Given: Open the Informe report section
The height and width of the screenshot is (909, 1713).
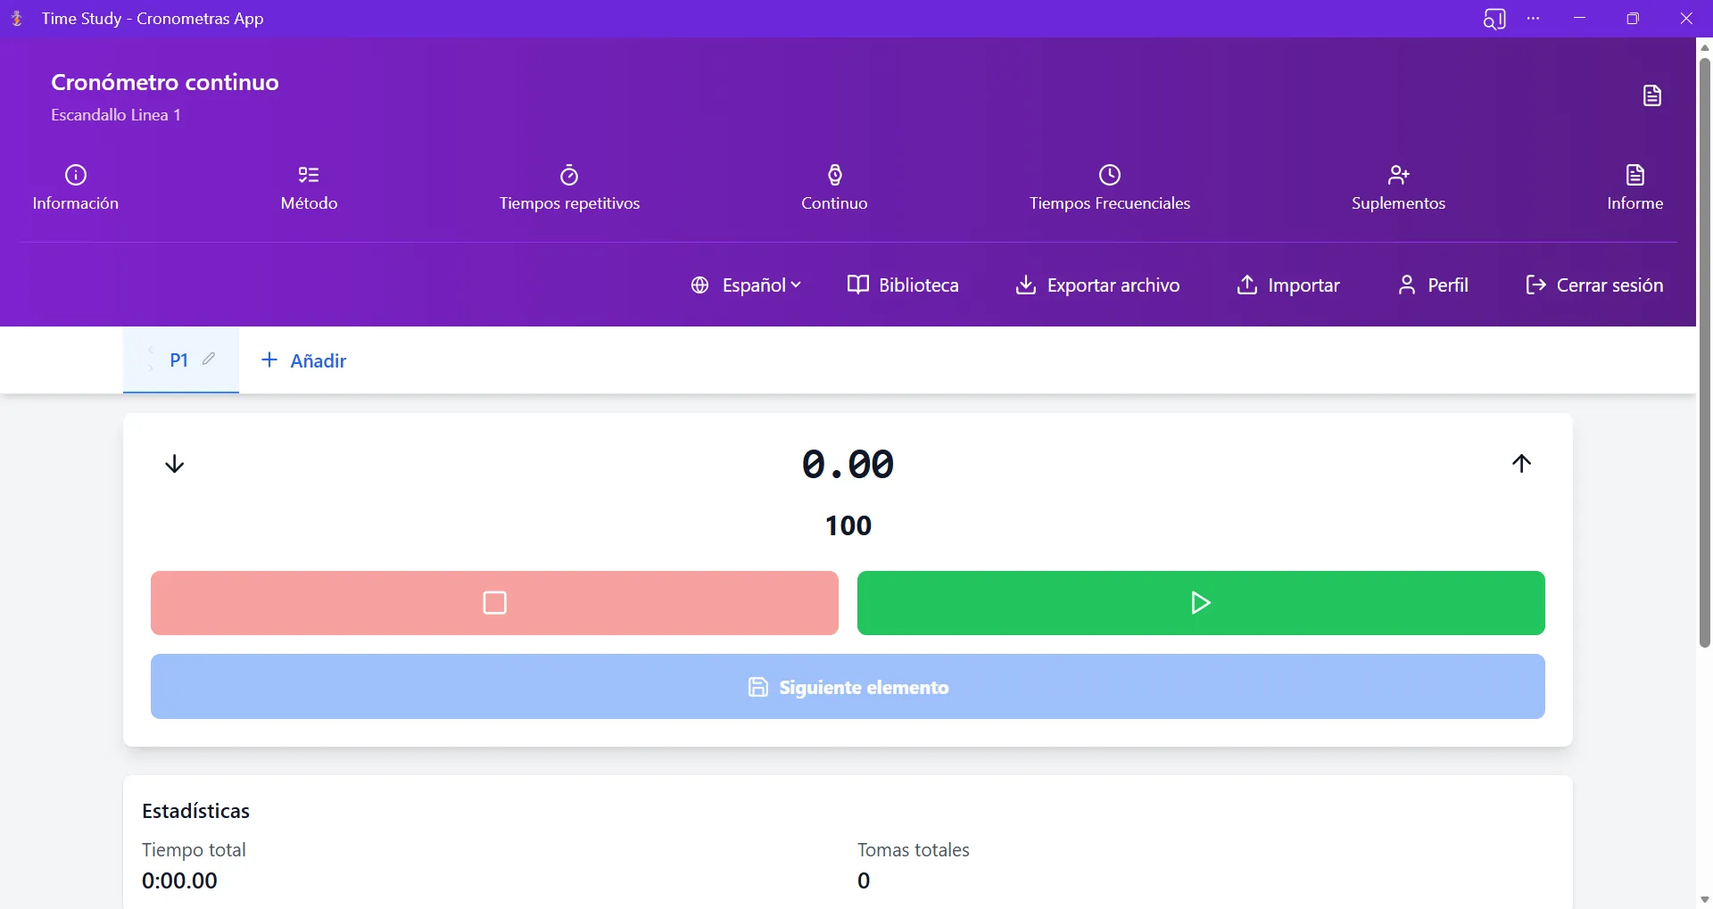Looking at the screenshot, I should 1634,188.
